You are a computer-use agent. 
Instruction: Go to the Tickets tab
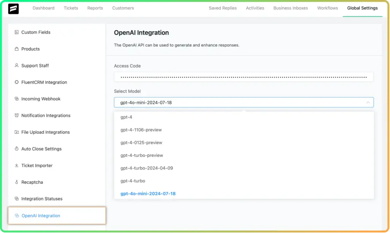(x=71, y=8)
